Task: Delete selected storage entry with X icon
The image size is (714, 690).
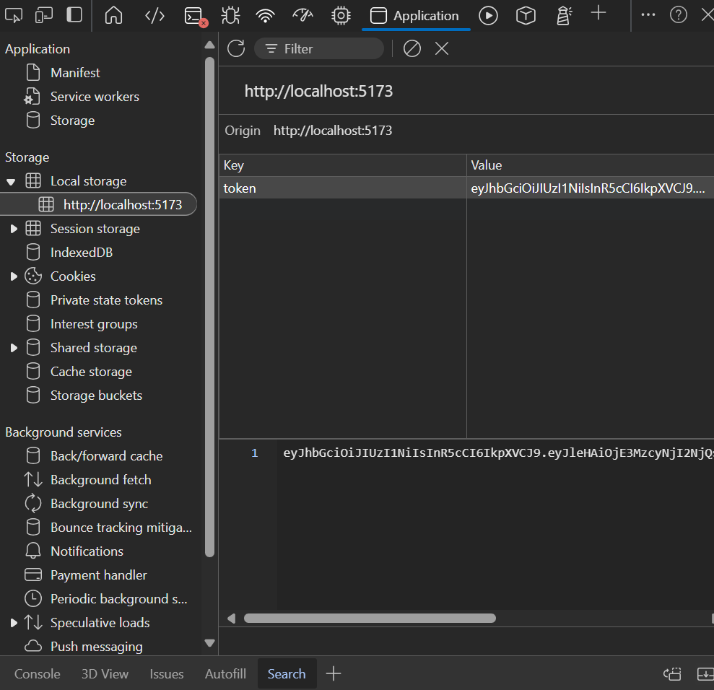Action: click(x=442, y=48)
